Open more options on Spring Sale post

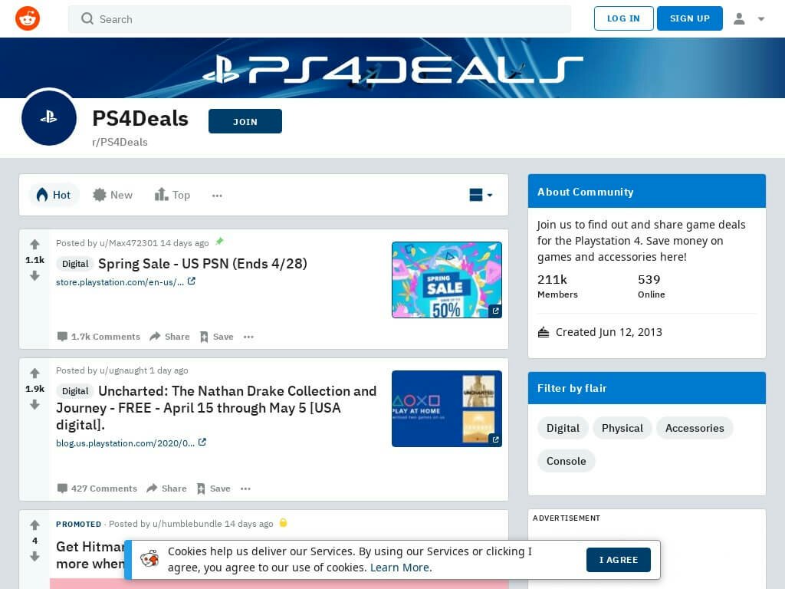coord(249,337)
